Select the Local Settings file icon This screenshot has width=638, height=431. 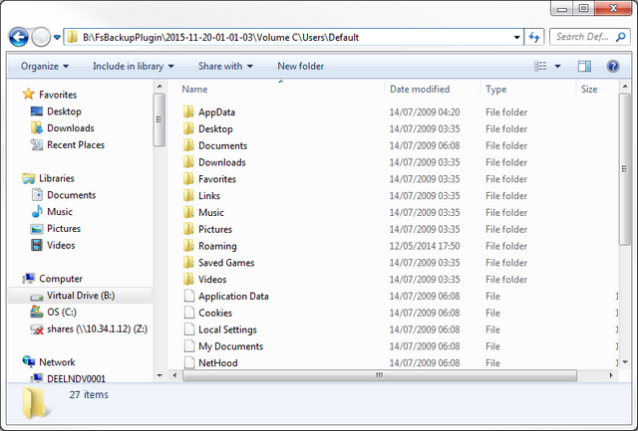coord(188,329)
